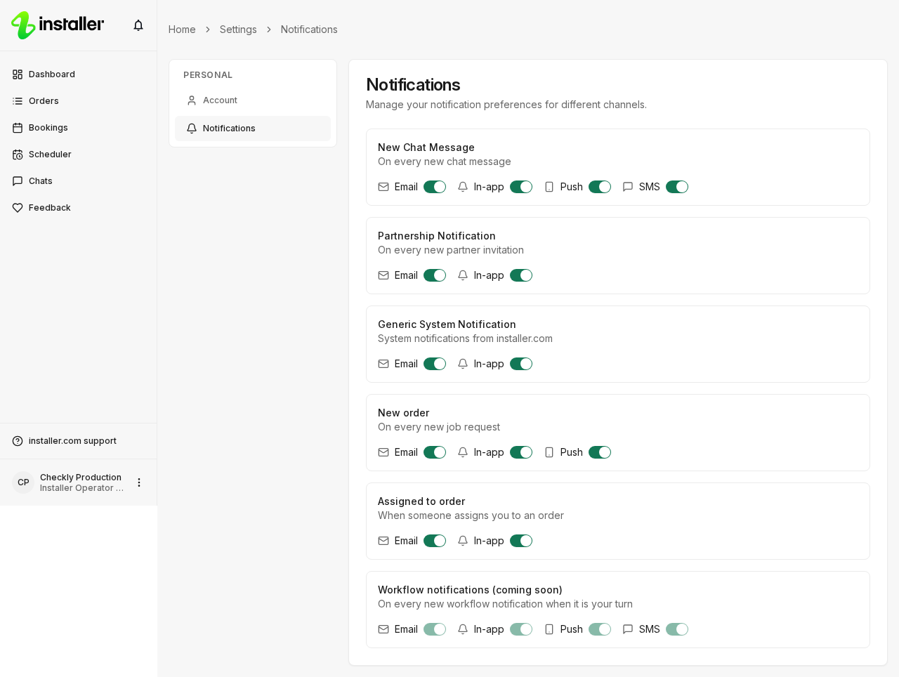The image size is (899, 677).
Task: Toggle Push for Workflow notifications
Action: 600,629
